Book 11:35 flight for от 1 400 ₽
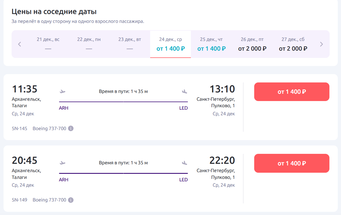 coord(292,92)
